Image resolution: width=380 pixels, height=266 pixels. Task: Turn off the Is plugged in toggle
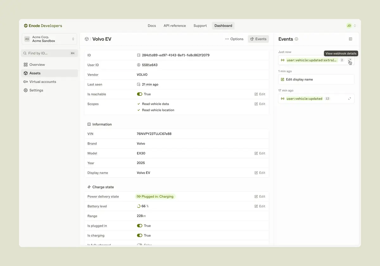[139, 225]
